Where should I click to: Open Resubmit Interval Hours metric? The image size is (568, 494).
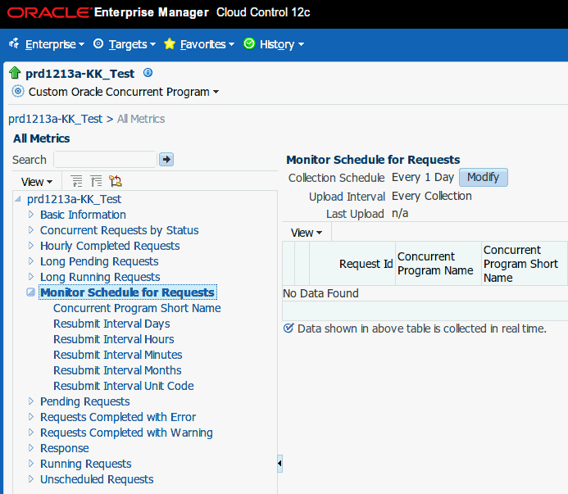(x=114, y=339)
